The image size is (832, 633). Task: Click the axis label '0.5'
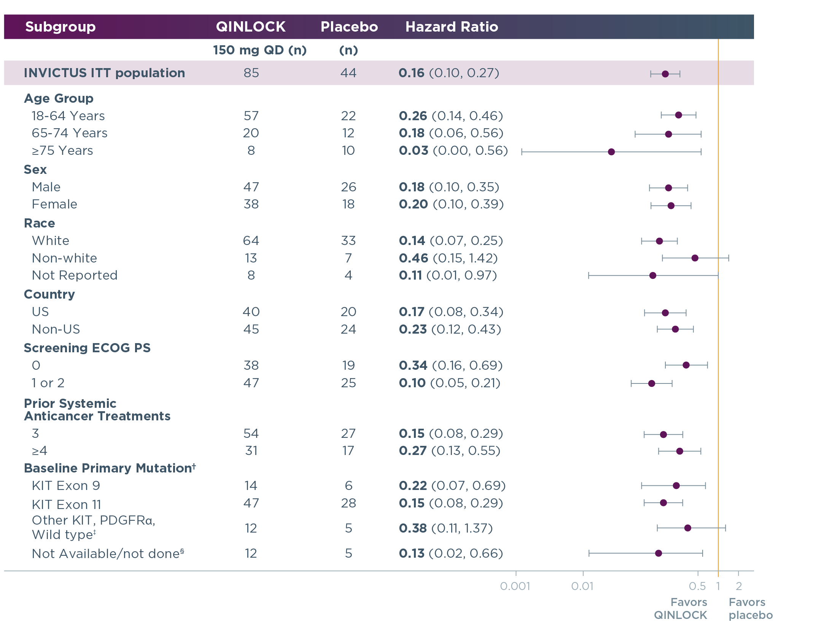[697, 586]
